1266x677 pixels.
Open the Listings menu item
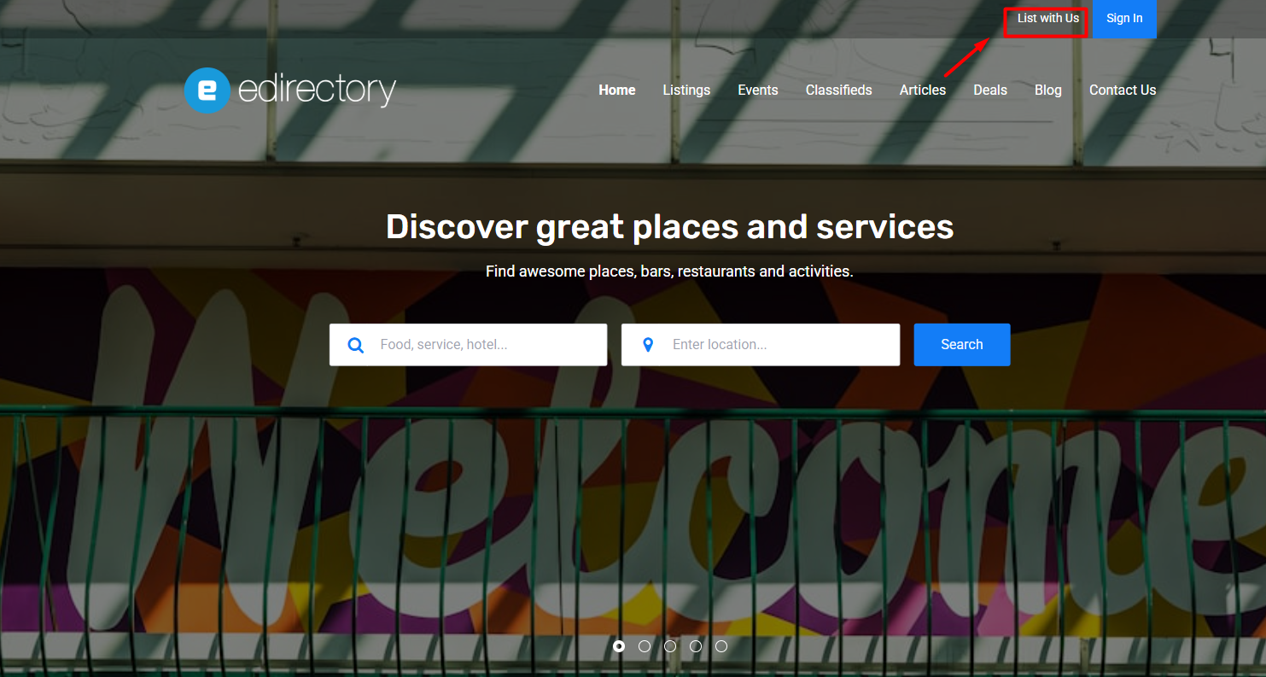point(686,90)
